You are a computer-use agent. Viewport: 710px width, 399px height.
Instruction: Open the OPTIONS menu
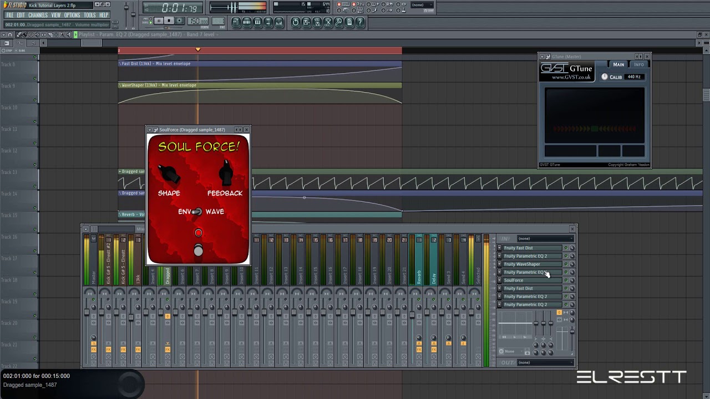[72, 15]
